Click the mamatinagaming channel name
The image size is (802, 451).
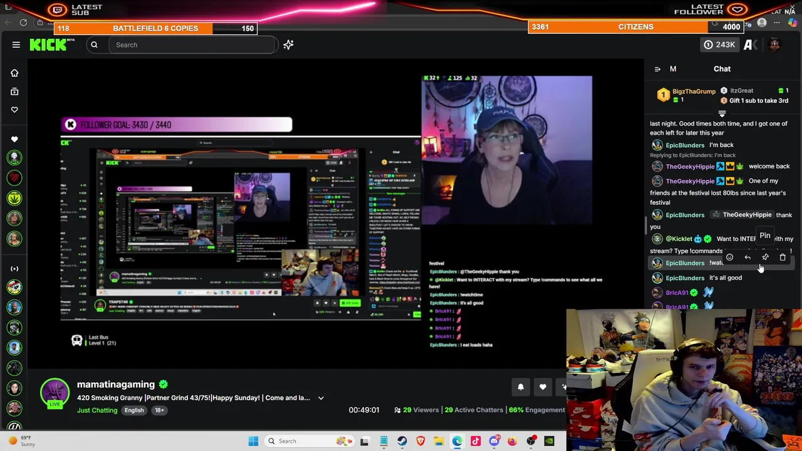tap(116, 385)
